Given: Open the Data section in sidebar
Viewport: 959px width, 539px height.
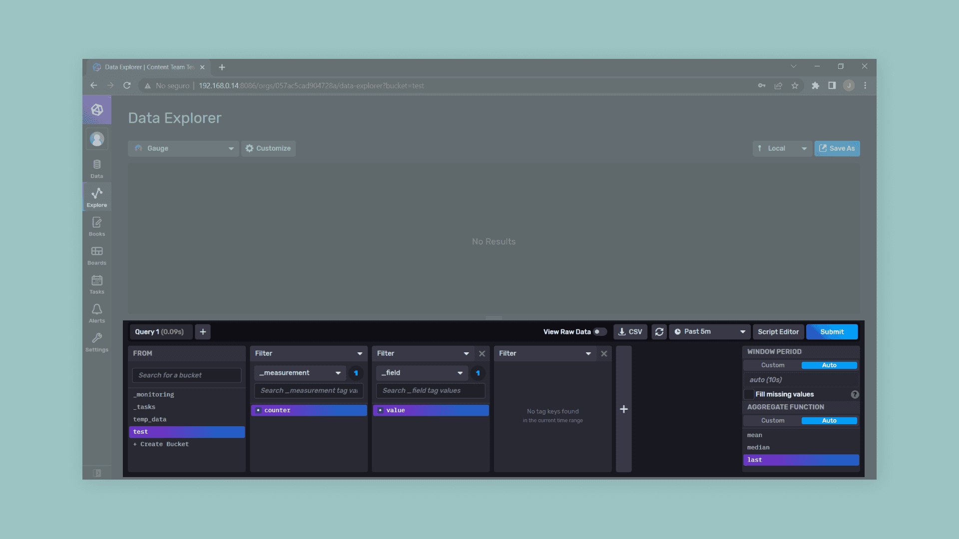Looking at the screenshot, I should coord(97,169).
